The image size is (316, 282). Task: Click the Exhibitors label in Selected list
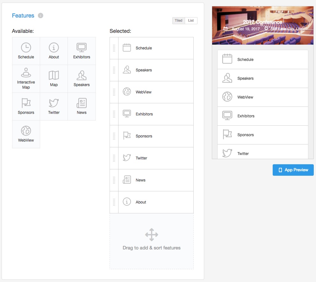click(x=144, y=114)
